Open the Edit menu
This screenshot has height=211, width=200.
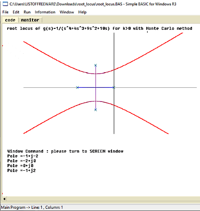(16, 12)
